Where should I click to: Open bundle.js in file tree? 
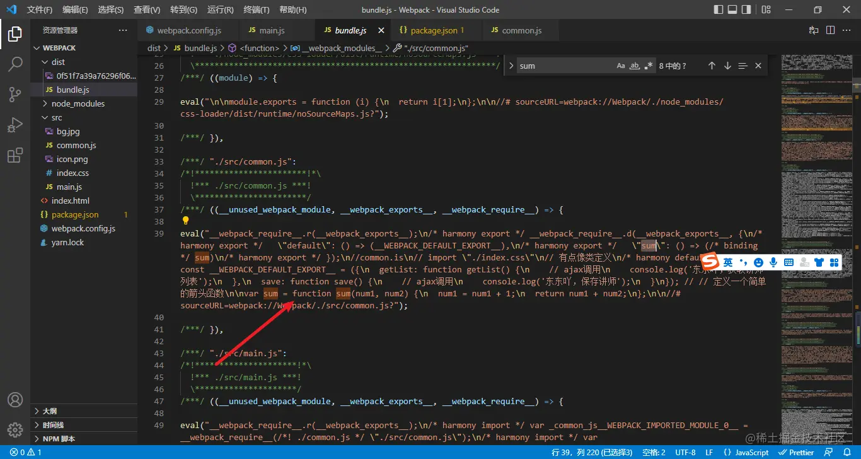point(84,90)
